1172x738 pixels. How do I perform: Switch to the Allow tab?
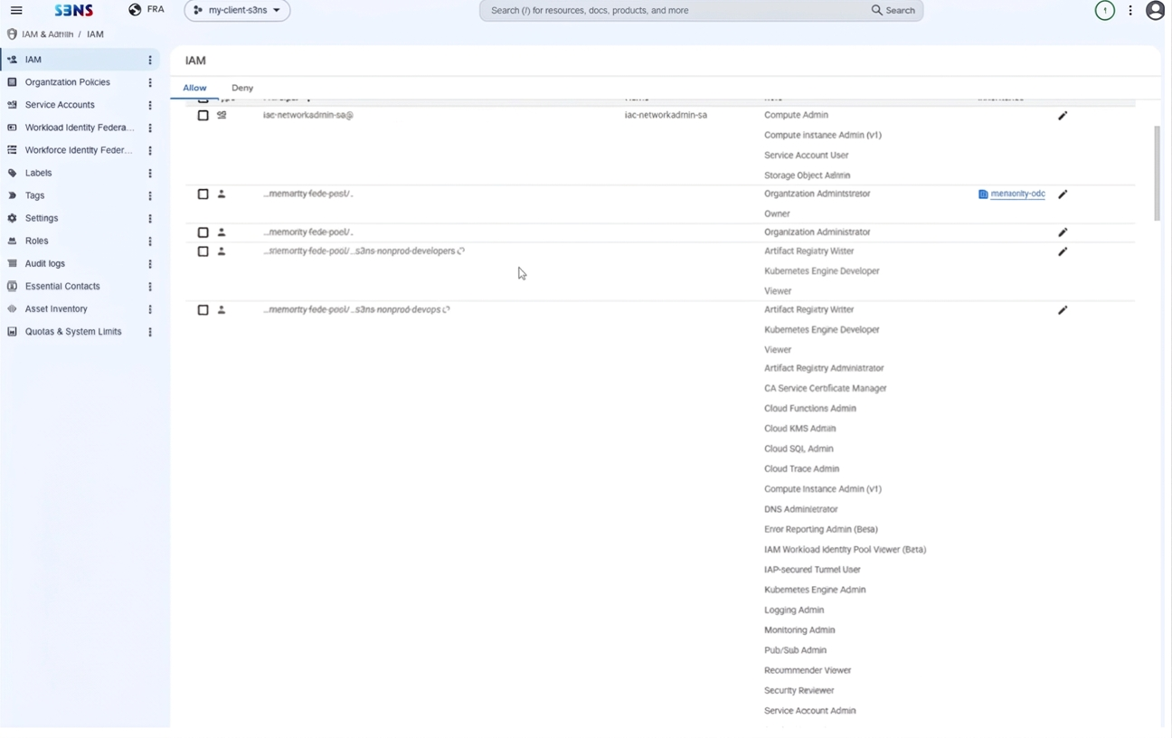coord(194,88)
